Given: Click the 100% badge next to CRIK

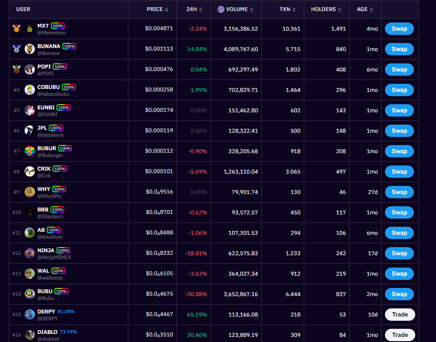Looking at the screenshot, I should [x=59, y=169].
